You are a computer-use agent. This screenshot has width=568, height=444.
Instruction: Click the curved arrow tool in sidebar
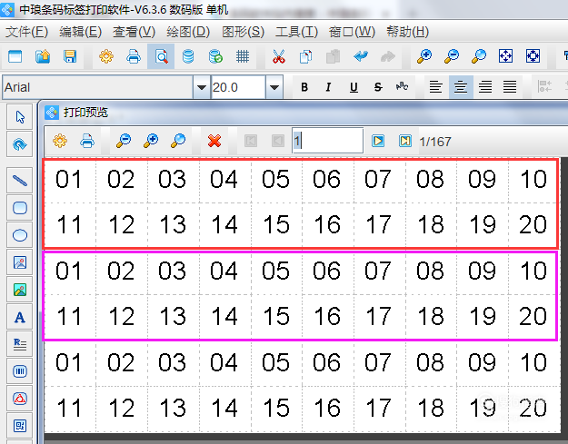(x=20, y=144)
